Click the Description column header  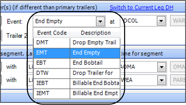click(x=96, y=33)
